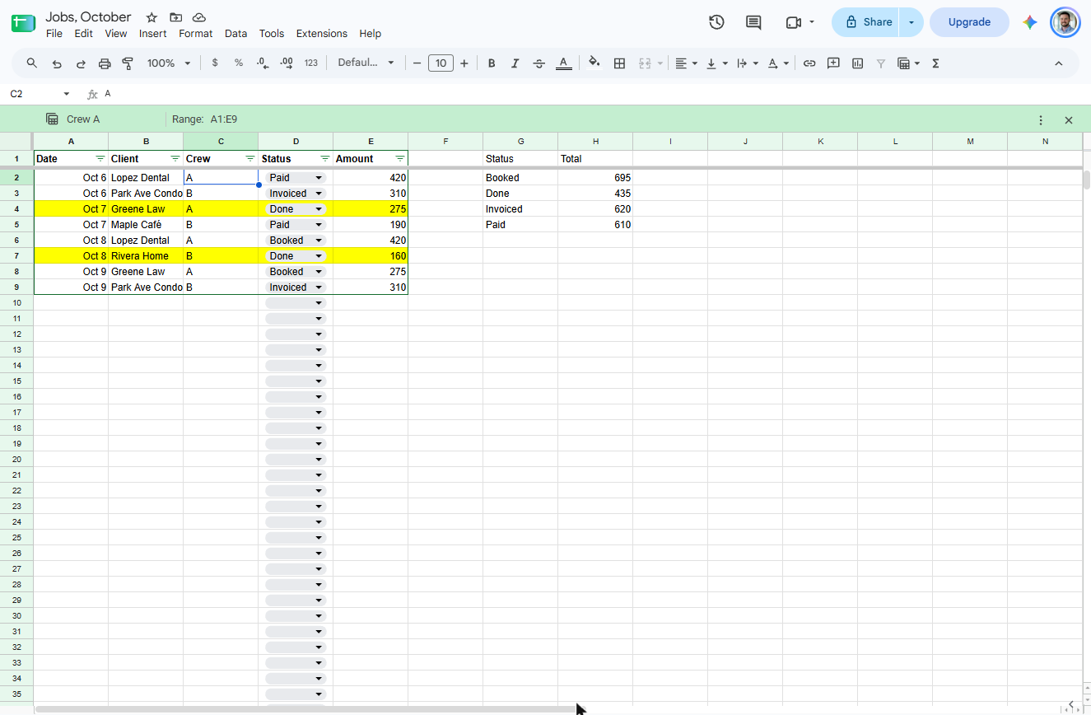The width and height of the screenshot is (1091, 715).
Task: Insert a link
Action: click(x=809, y=63)
